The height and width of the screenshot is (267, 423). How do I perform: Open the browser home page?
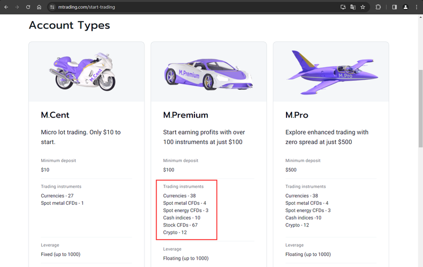coord(39,7)
